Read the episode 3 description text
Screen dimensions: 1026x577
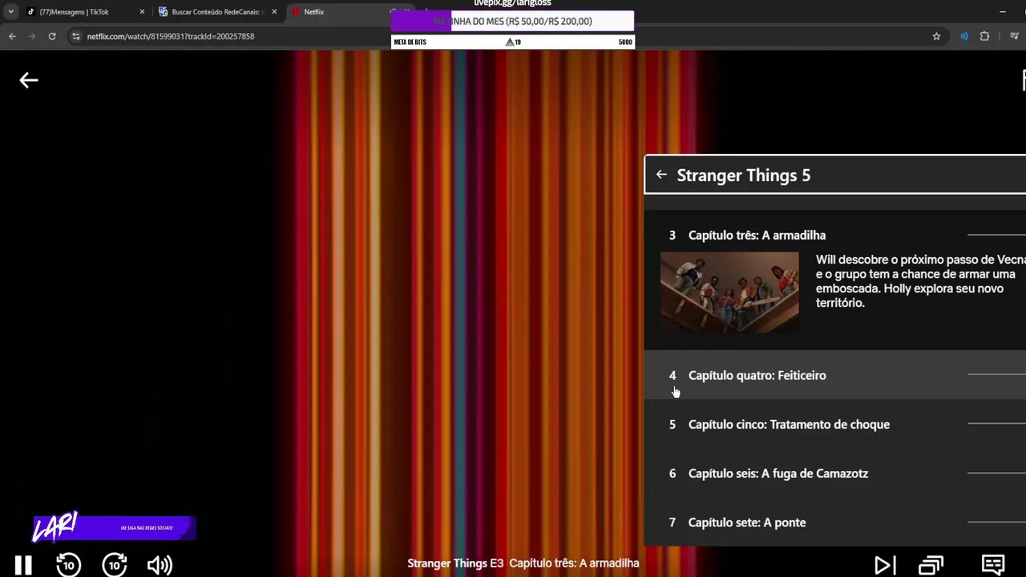tap(920, 281)
